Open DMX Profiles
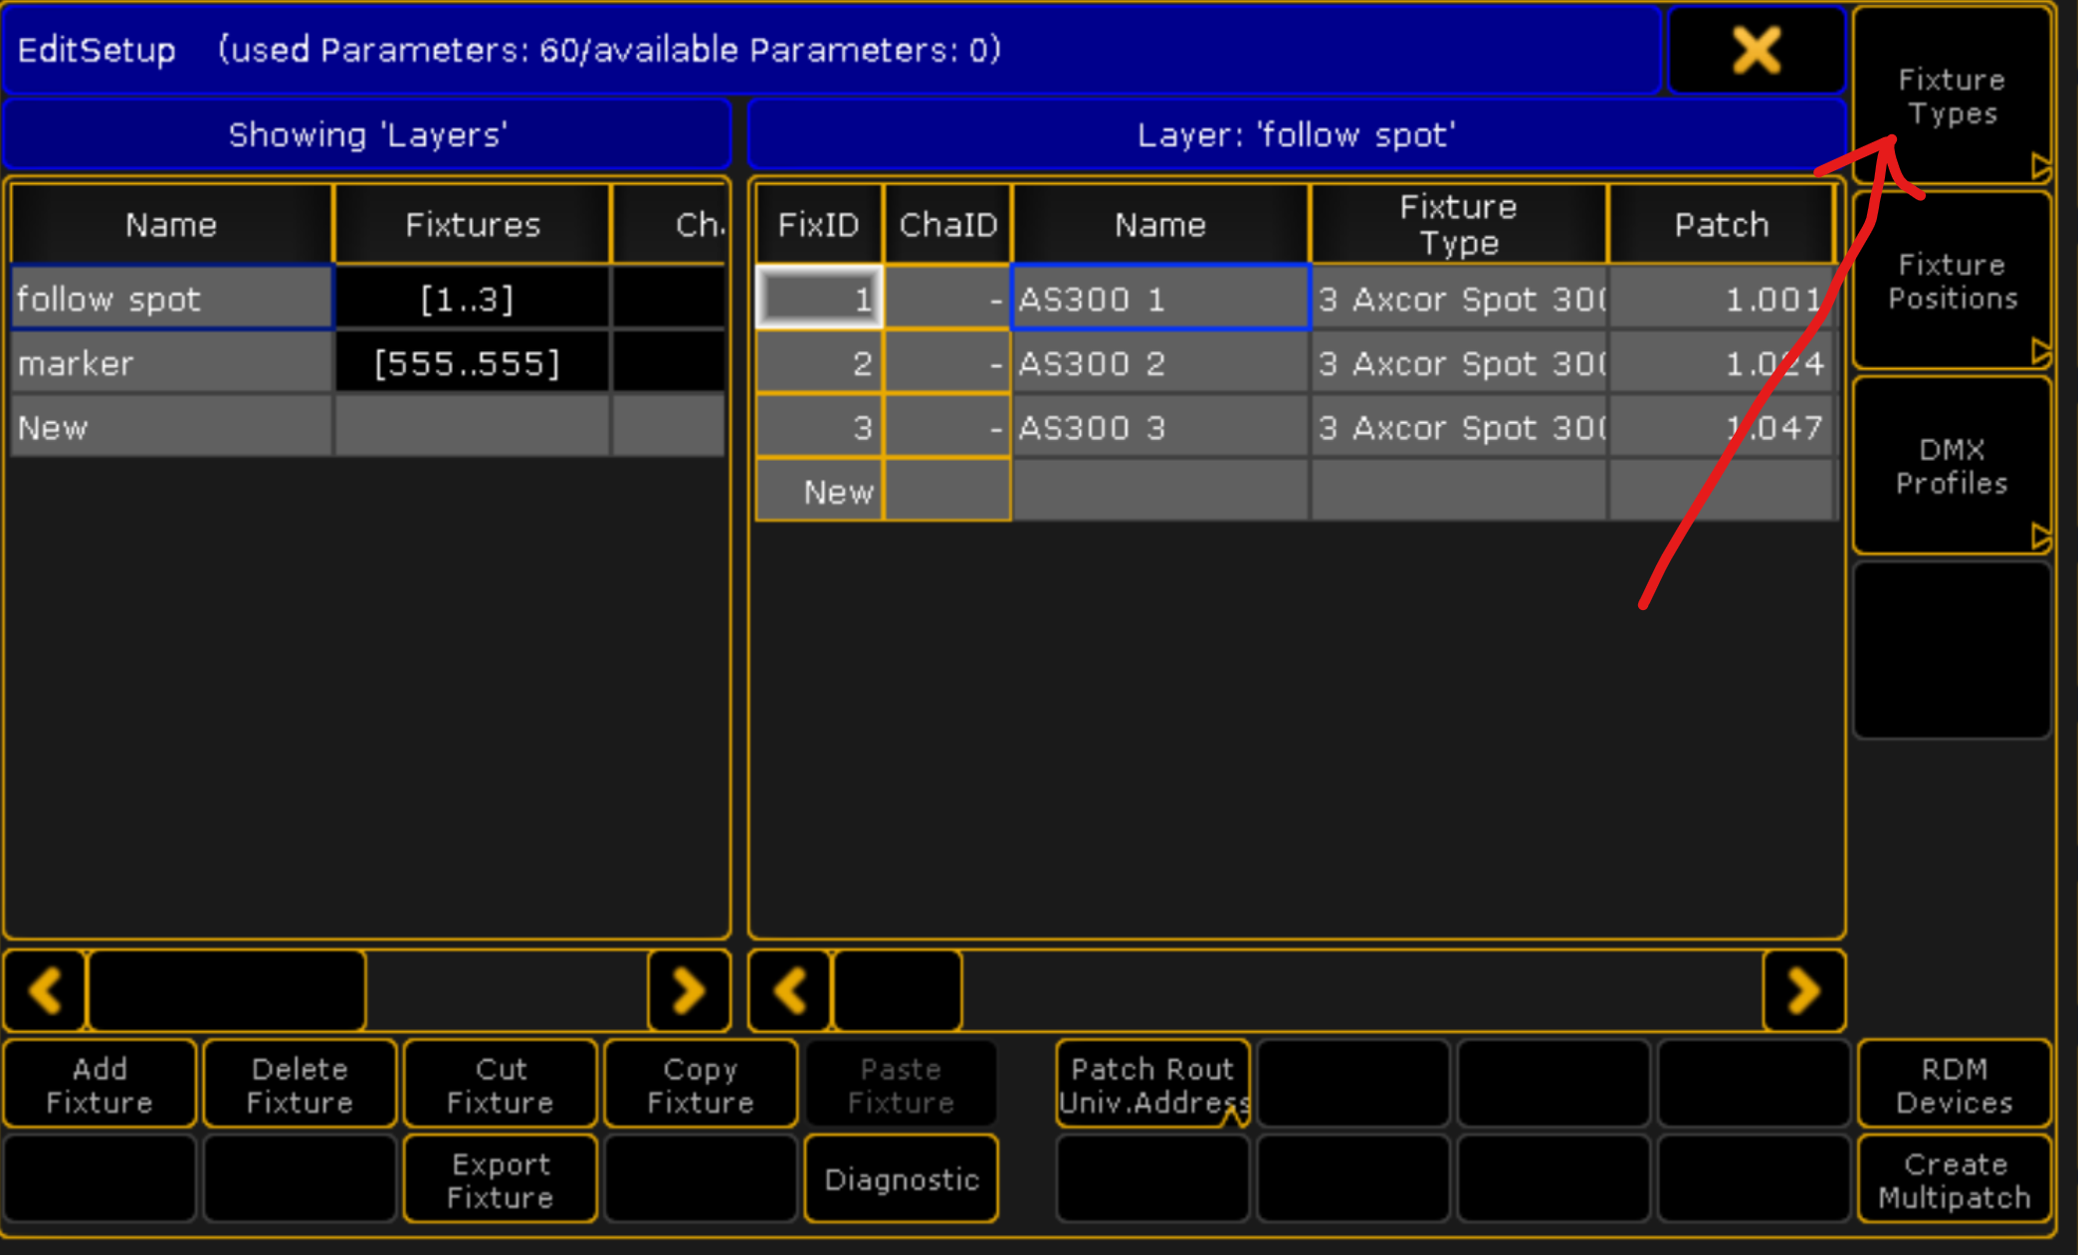Screen dimensions: 2078x1255 point(1951,466)
